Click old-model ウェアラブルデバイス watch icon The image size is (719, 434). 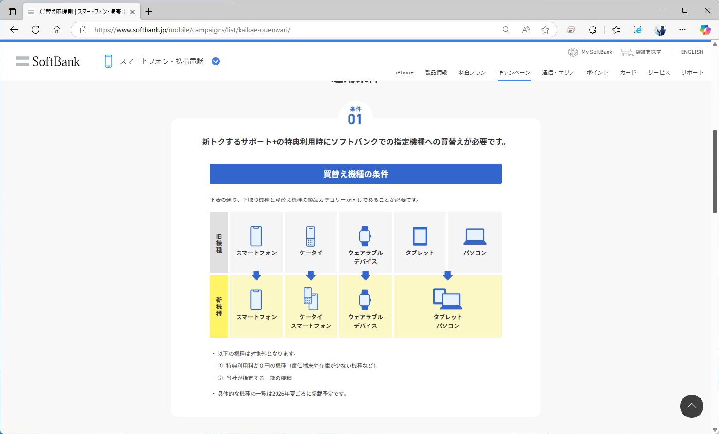click(x=365, y=236)
